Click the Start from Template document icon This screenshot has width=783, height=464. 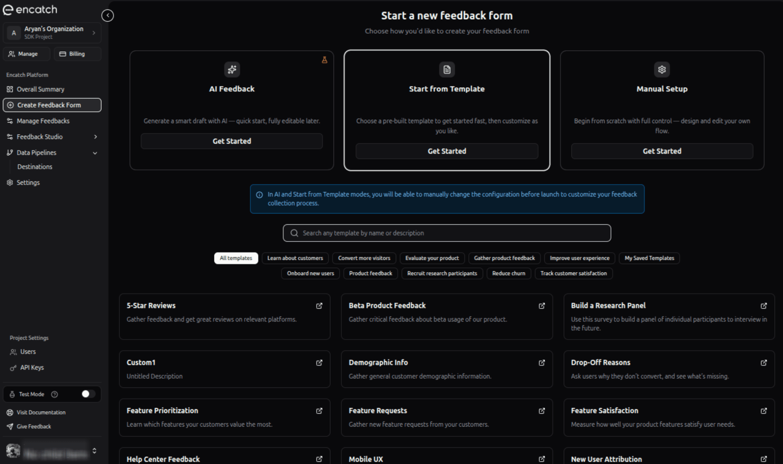(x=447, y=70)
